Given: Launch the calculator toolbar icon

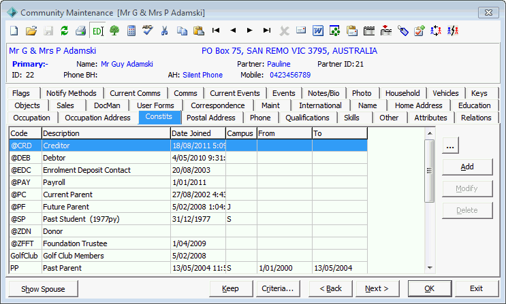Looking at the screenshot, I should (x=131, y=31).
